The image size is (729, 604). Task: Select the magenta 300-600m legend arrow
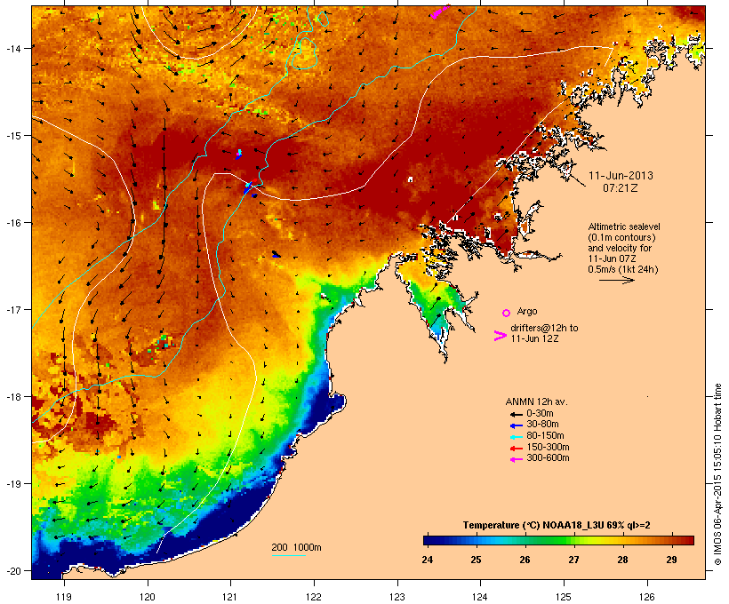click(516, 459)
